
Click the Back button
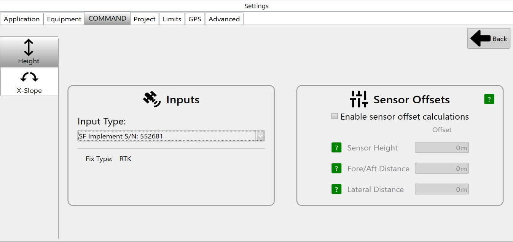[489, 38]
